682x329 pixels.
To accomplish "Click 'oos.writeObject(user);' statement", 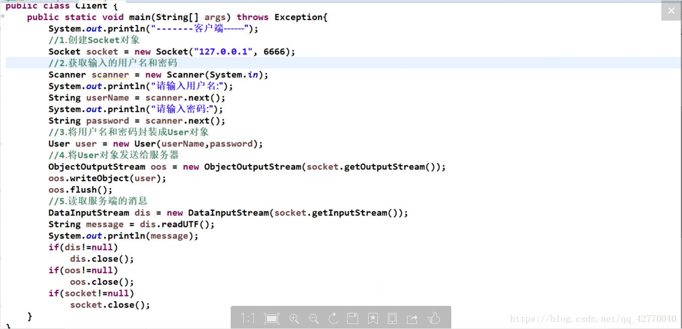I will pyautogui.click(x=107, y=179).
